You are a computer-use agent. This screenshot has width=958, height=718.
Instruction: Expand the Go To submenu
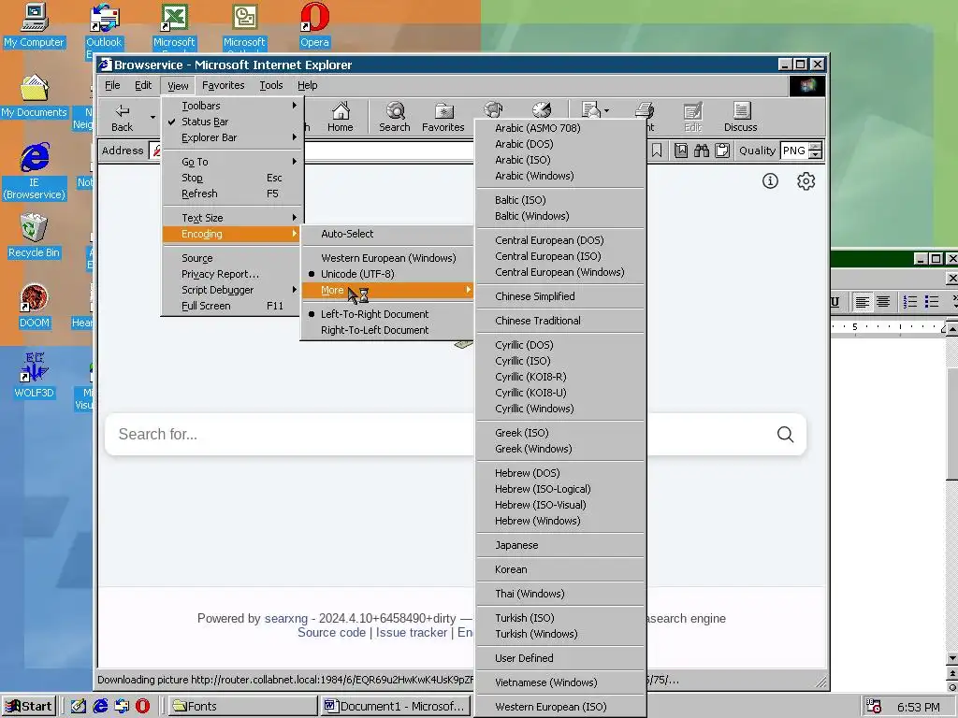click(232, 162)
